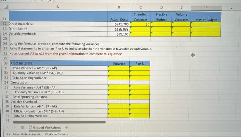Click Direct materials Flexible Budget cell
This screenshot has height=137, width=241.
click(161, 24)
